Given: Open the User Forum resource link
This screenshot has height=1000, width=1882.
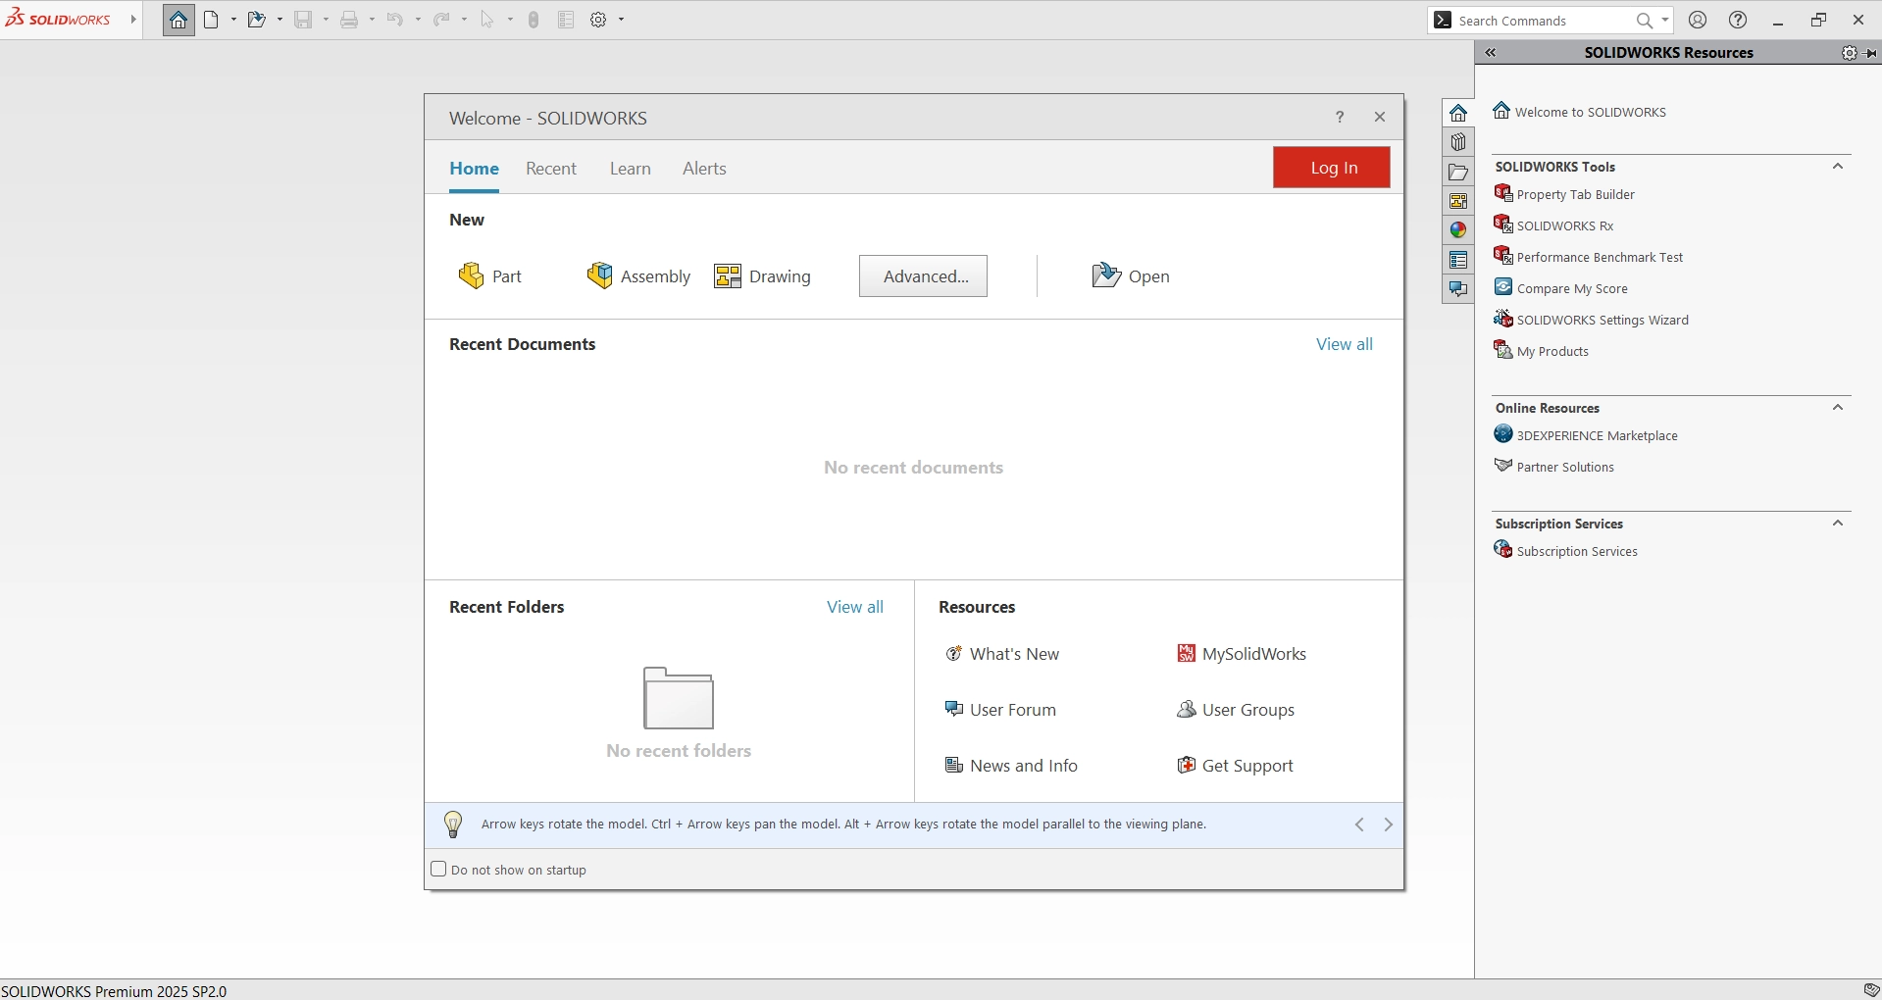Looking at the screenshot, I should point(1000,710).
